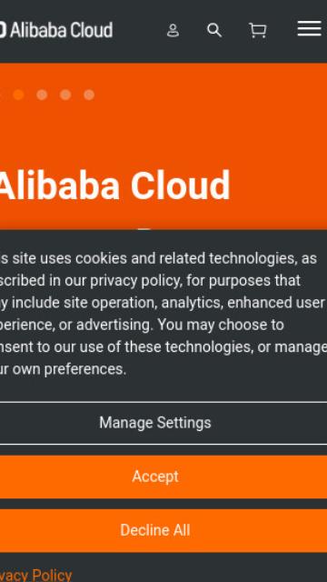Click dark header space between logo and user icon
The width and height of the screenshot is (327, 582).
pyautogui.click(x=139, y=30)
